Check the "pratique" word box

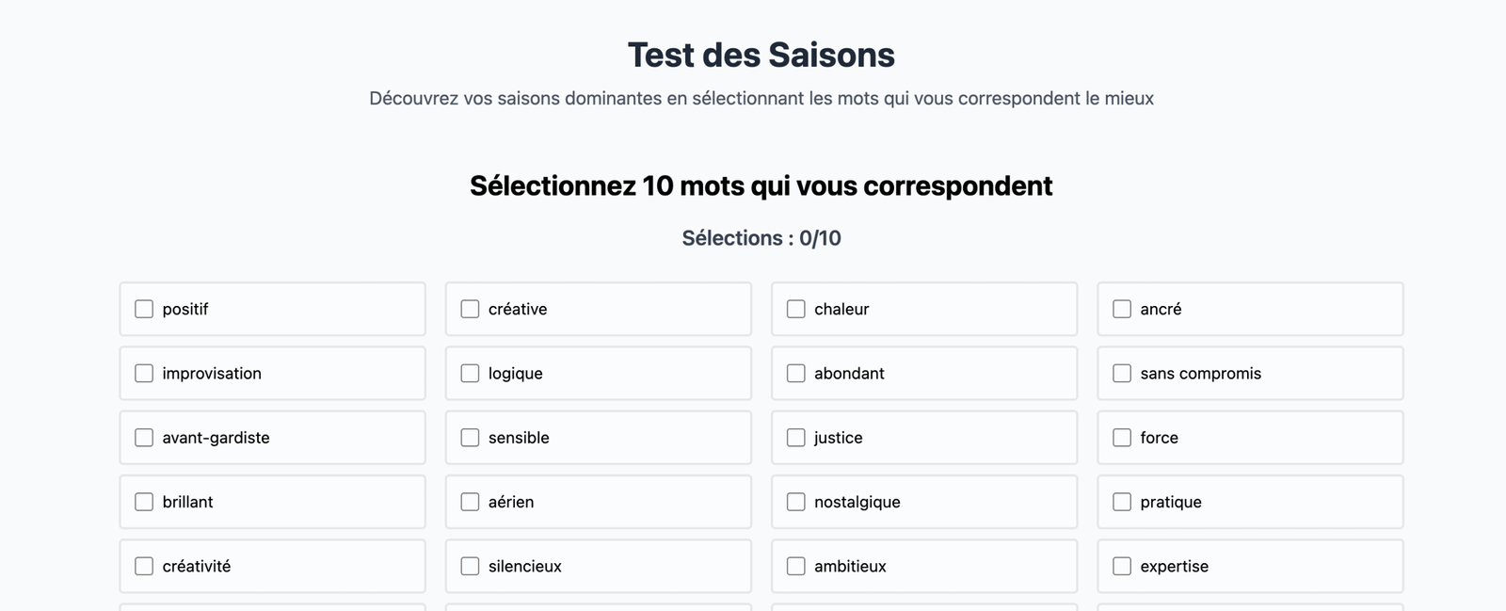tap(1121, 502)
